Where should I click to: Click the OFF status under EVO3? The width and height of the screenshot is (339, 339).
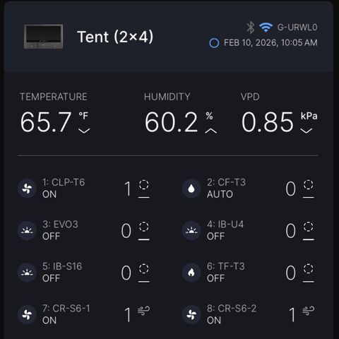coord(51,236)
